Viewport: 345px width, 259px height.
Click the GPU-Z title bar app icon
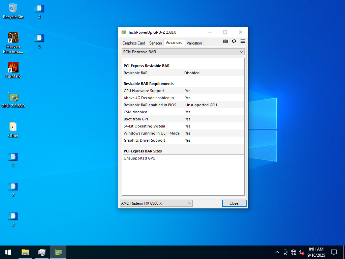click(x=124, y=32)
